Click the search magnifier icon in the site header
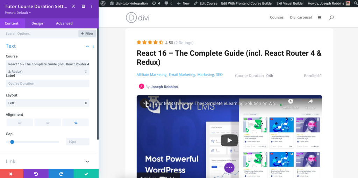 click(331, 17)
